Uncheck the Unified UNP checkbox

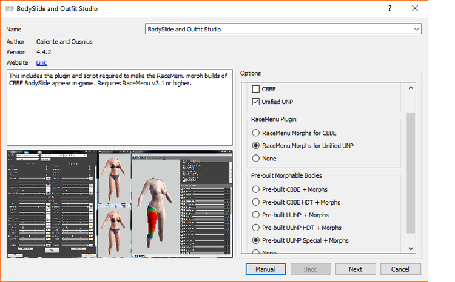pyautogui.click(x=255, y=102)
